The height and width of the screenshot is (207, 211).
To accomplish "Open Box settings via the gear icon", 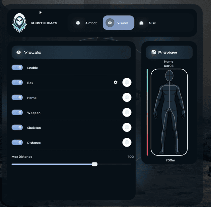I will click(115, 83).
